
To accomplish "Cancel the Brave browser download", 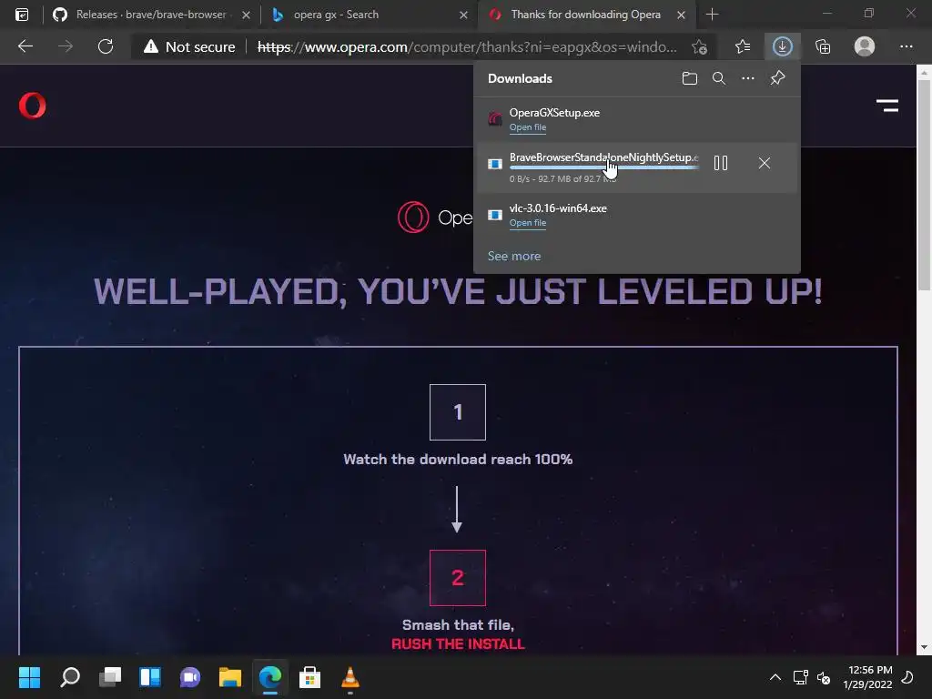I will [x=765, y=163].
